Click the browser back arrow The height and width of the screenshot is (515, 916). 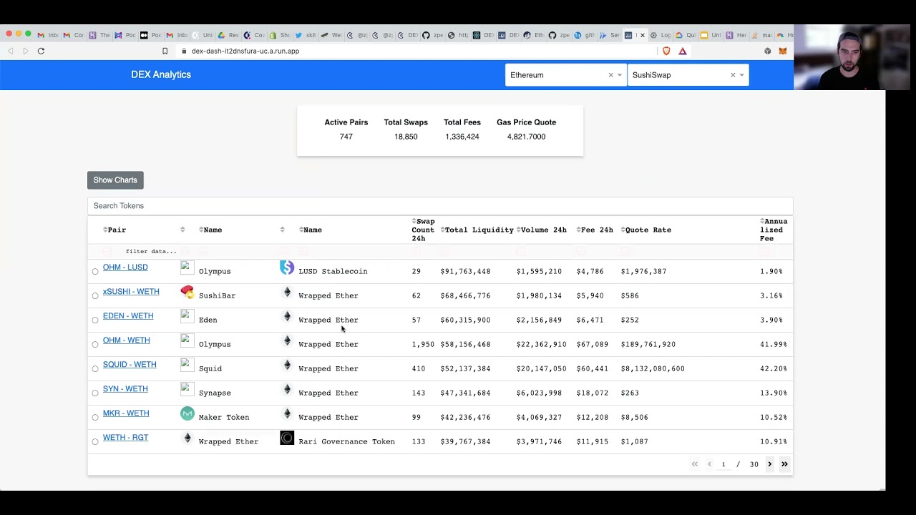pyautogui.click(x=11, y=51)
